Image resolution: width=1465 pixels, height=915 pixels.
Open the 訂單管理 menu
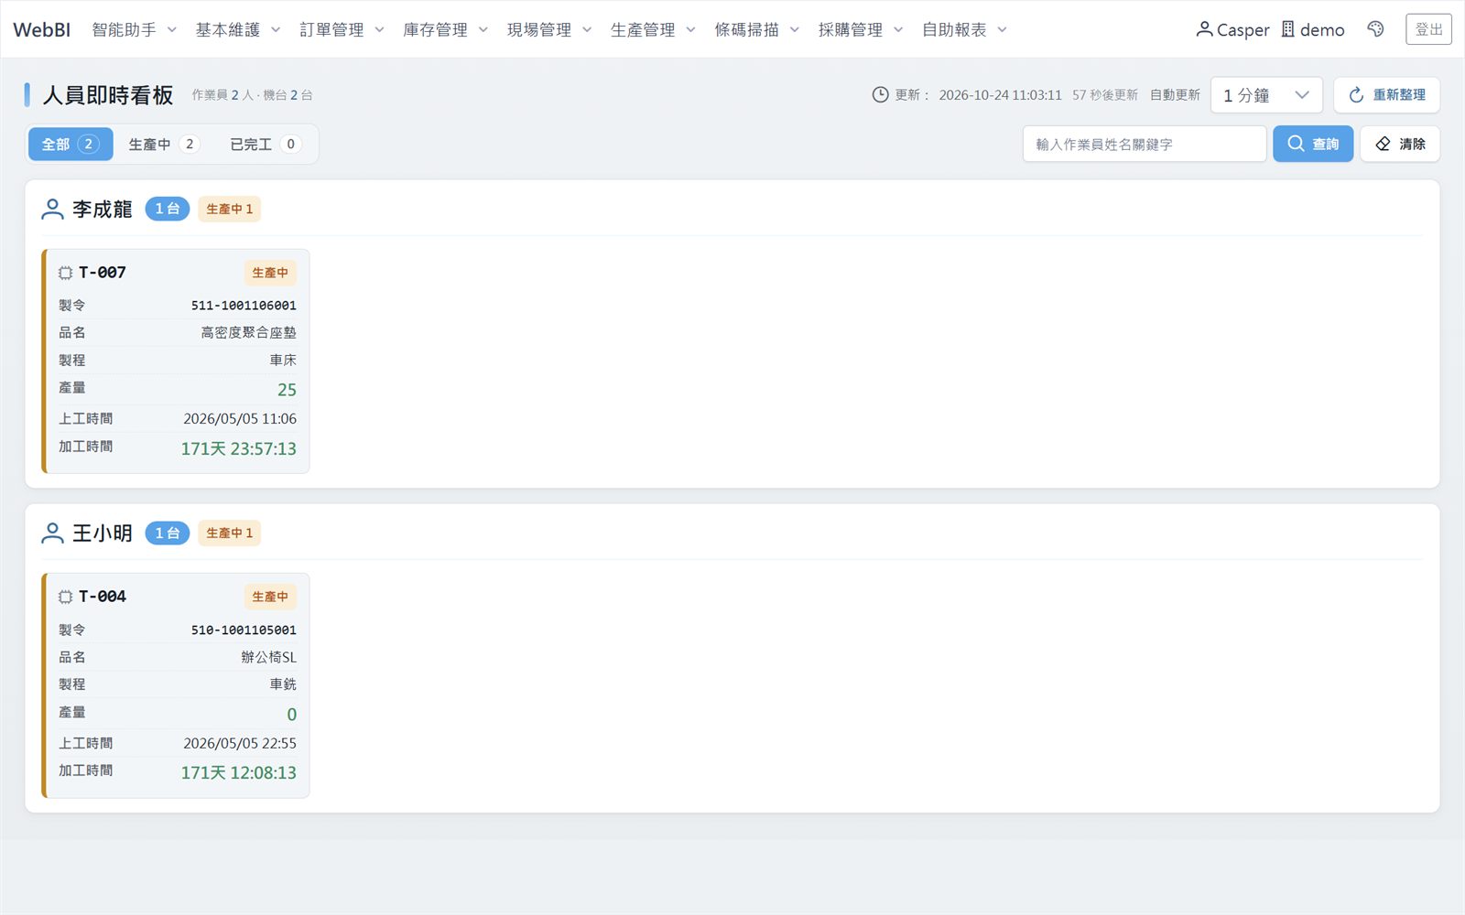click(x=342, y=29)
